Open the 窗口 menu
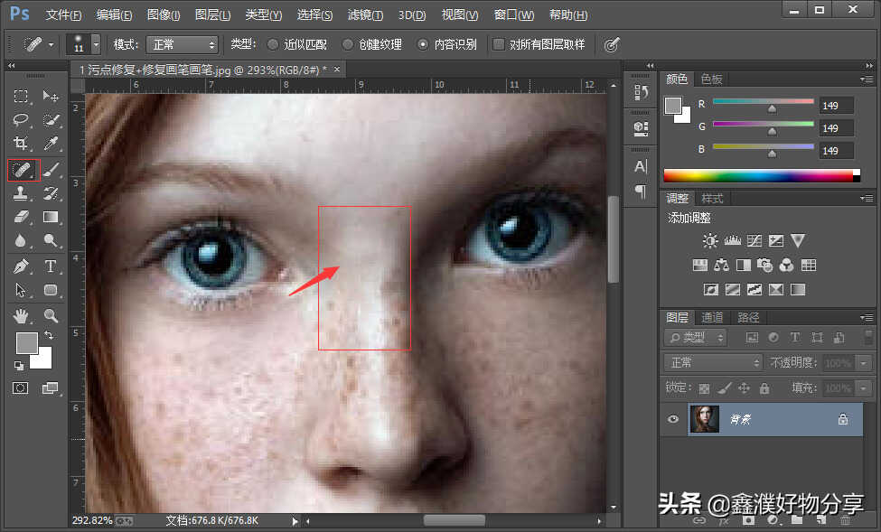 [513, 15]
